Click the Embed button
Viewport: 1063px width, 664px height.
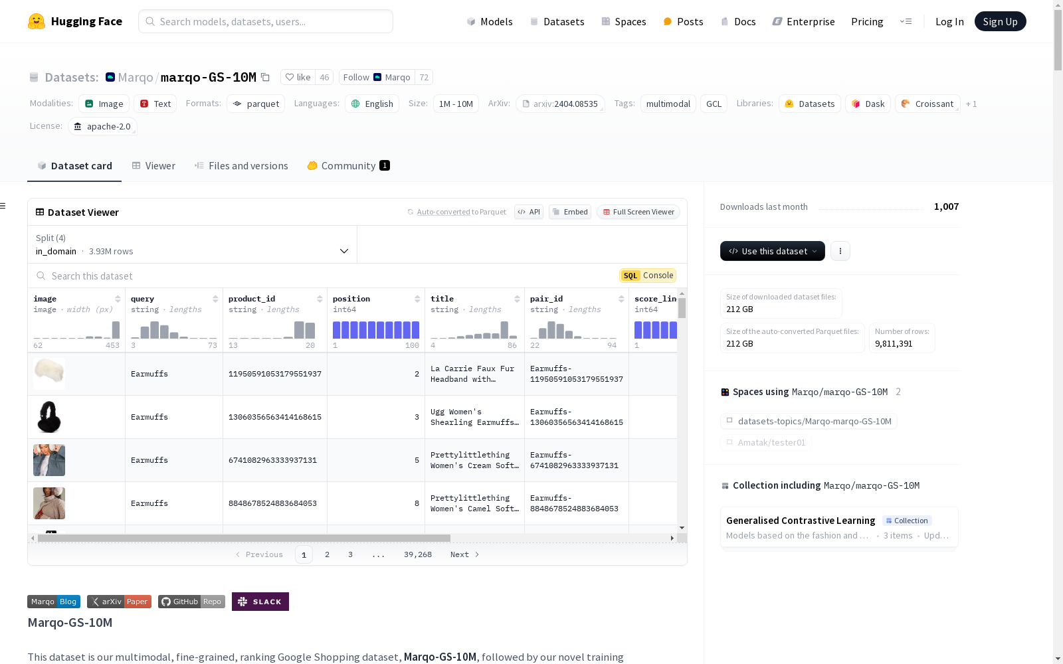(x=570, y=212)
